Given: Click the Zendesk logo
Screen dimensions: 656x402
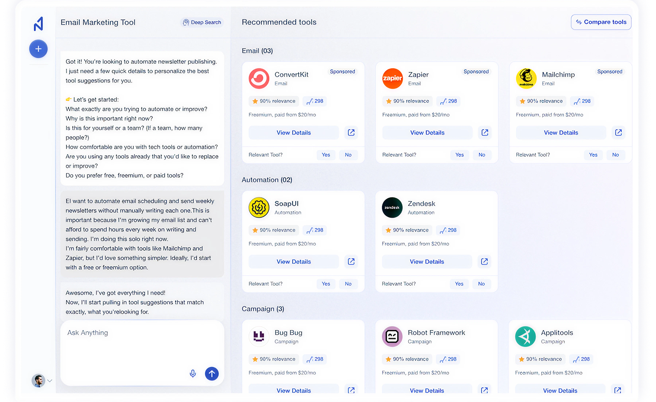Looking at the screenshot, I should tap(392, 207).
